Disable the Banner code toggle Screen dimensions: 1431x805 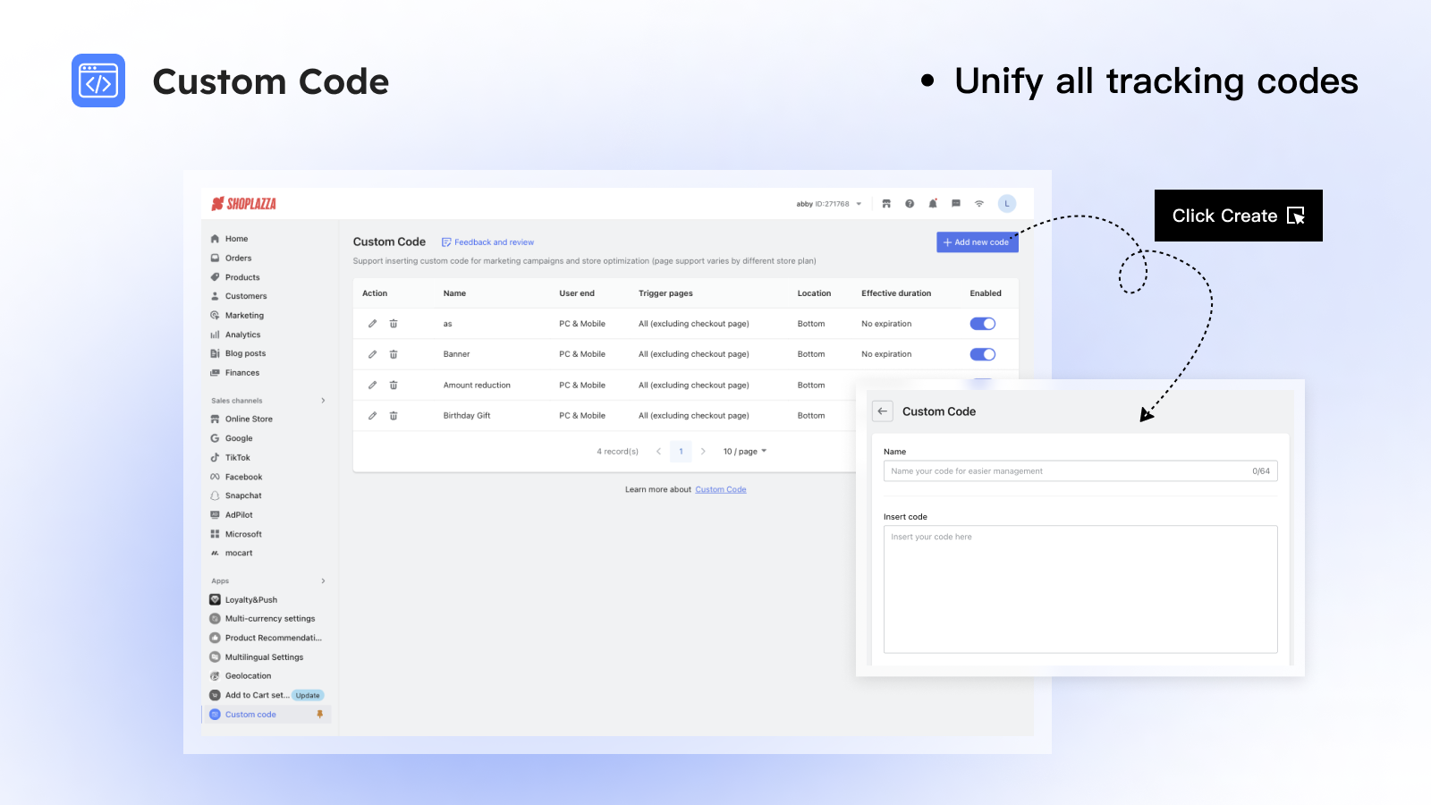pos(982,353)
